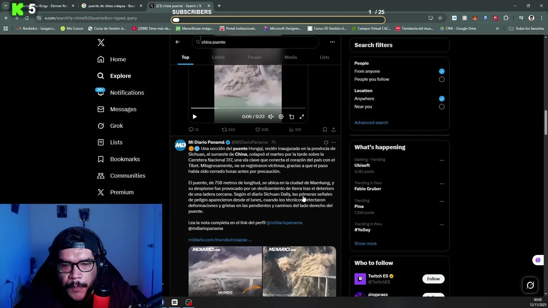This screenshot has width=548, height=308.
Task: Open more options for Pina trend
Action: [442, 201]
